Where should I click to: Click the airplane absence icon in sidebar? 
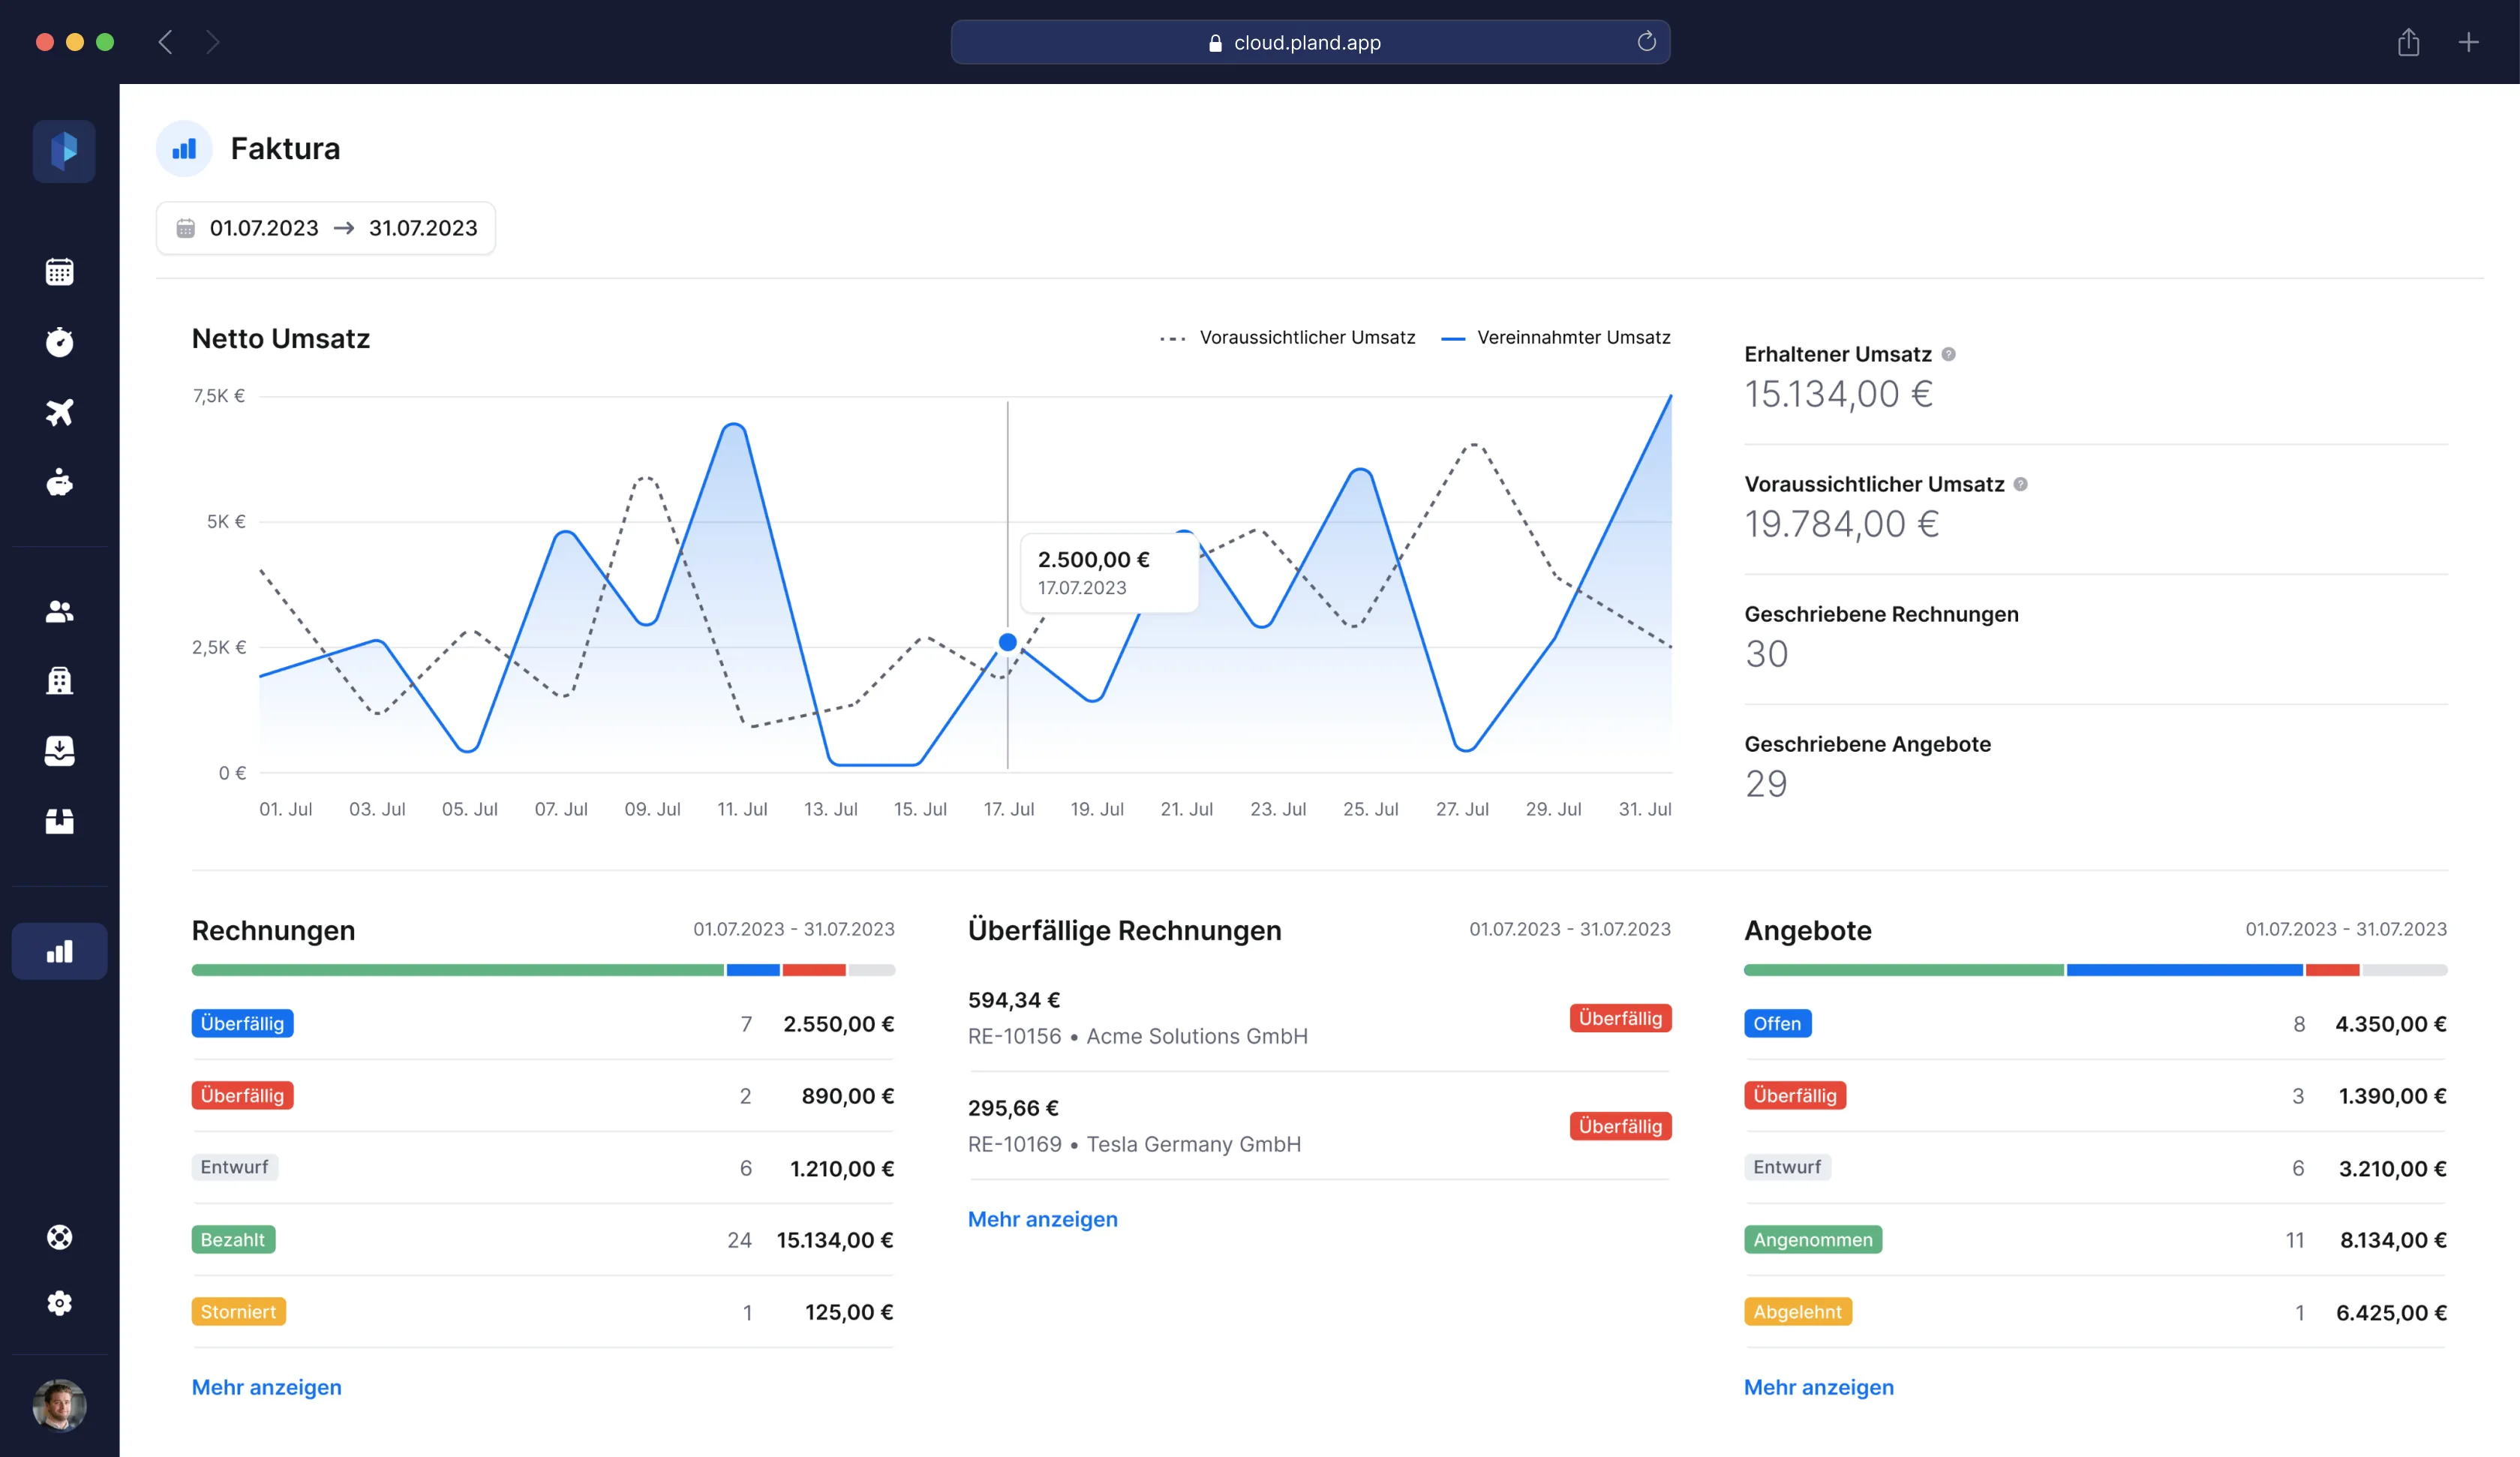pos(59,412)
